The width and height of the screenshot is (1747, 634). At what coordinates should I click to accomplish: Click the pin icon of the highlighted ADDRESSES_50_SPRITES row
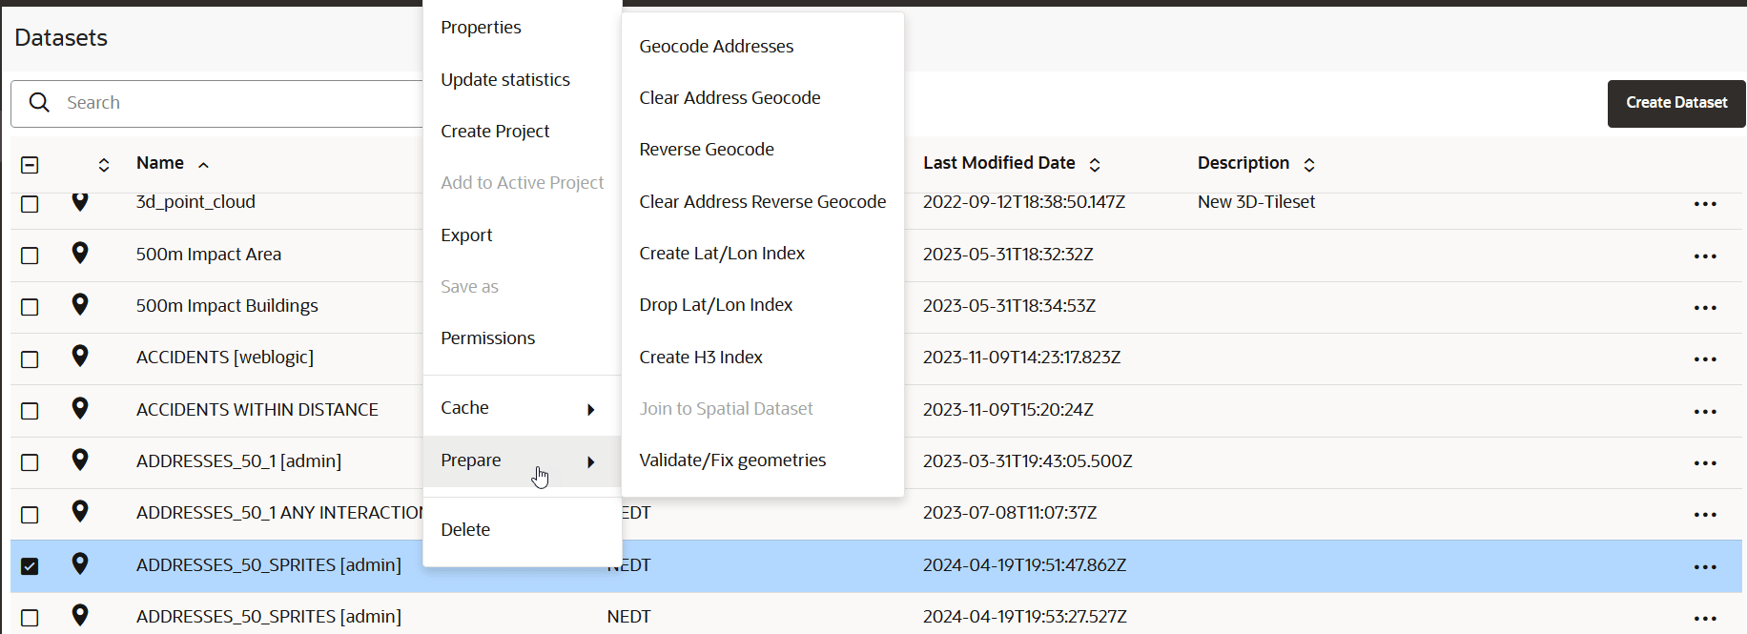tap(80, 563)
